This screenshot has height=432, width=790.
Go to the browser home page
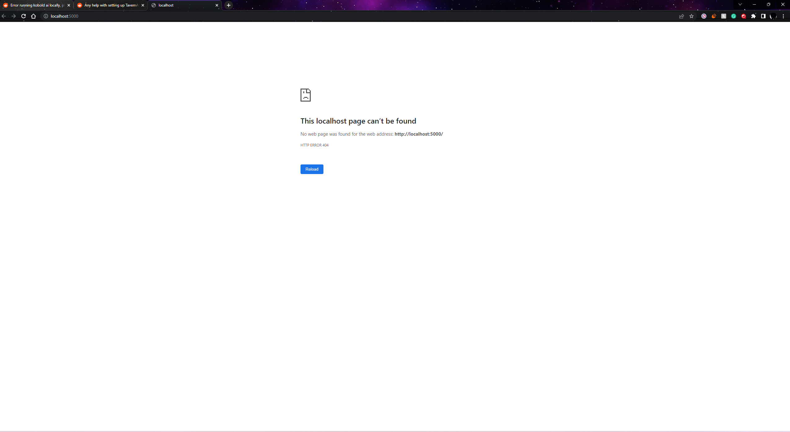[33, 16]
